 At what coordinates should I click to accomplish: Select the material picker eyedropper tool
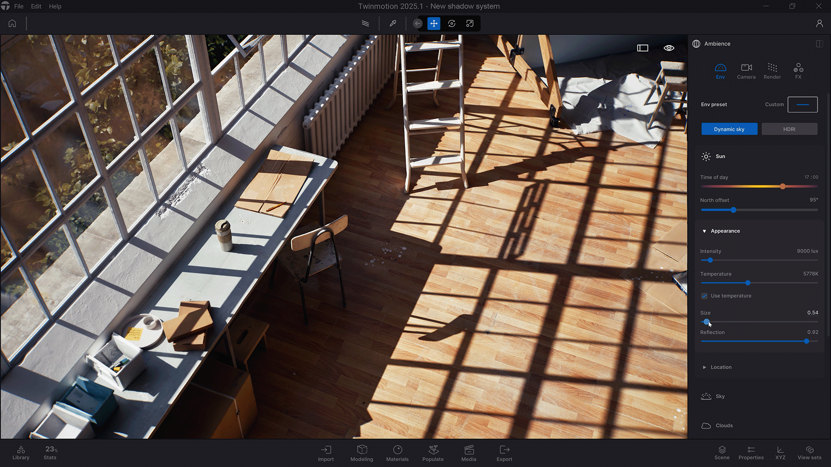[x=393, y=23]
